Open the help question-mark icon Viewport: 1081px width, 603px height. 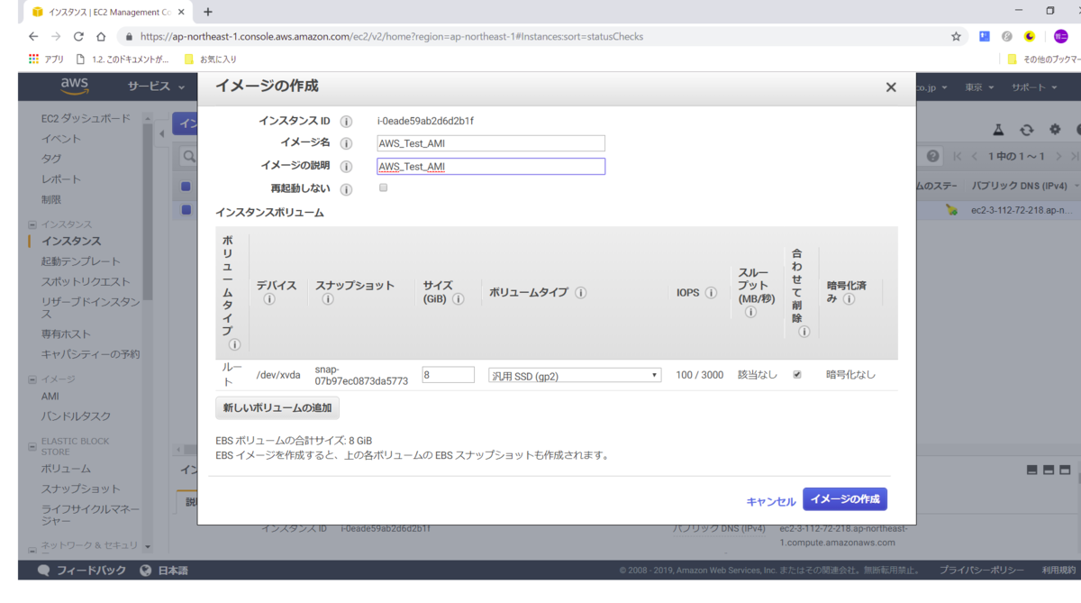click(x=932, y=155)
